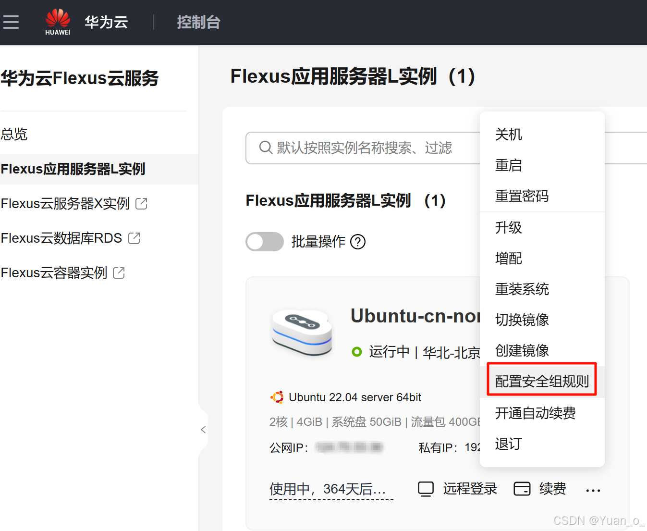
Task: Click the external link icon beside Flexus云服务器X实例
Action: pos(141,204)
